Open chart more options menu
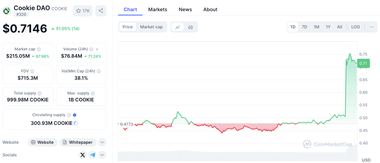380x163 pixels. click(371, 27)
